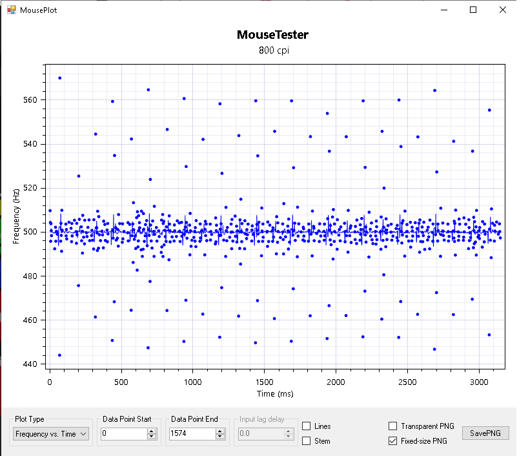Click the Input lag delay field
528x456 pixels.
click(259, 434)
